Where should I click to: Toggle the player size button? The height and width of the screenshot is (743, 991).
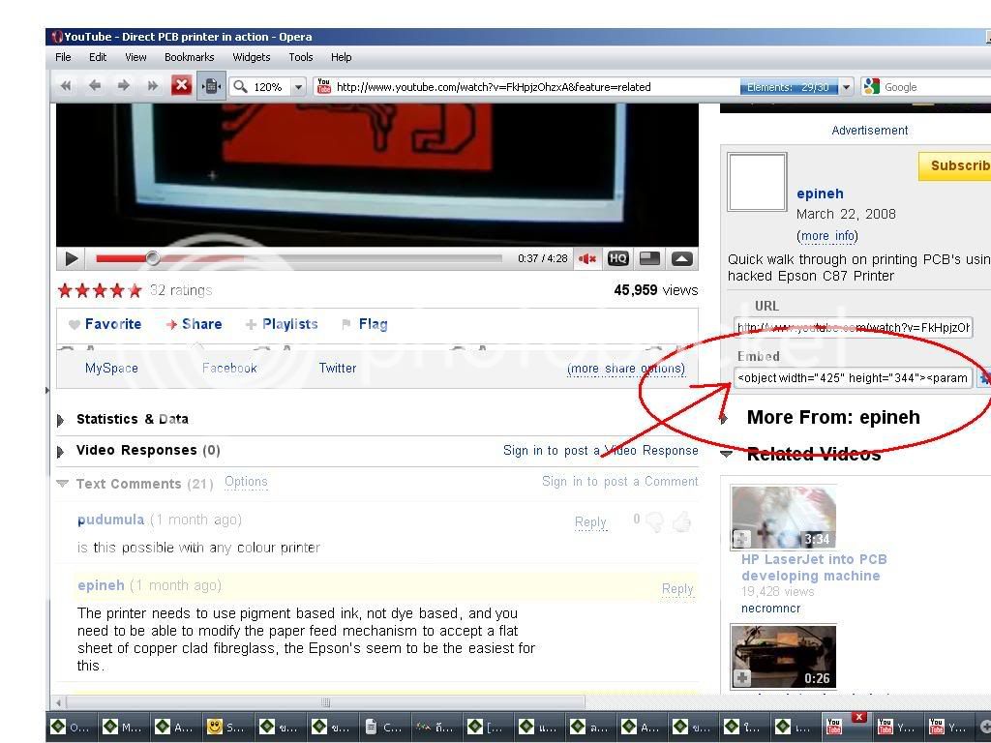(x=649, y=258)
